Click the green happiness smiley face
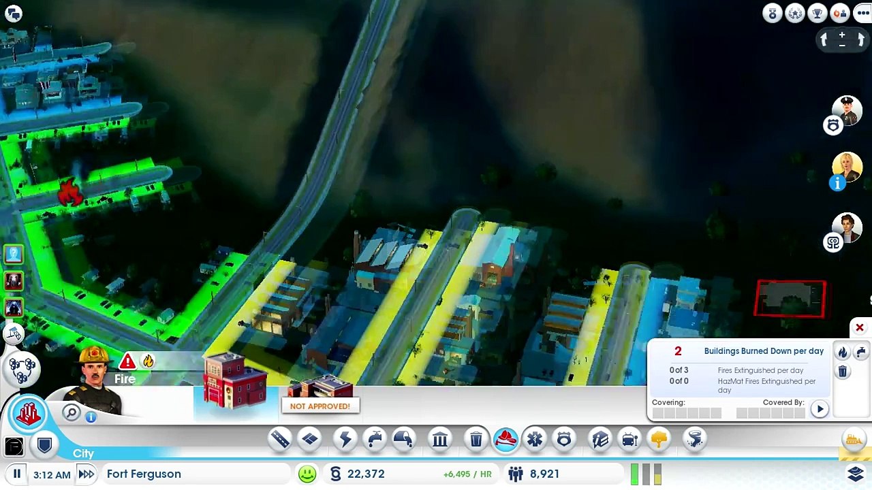 (x=307, y=474)
